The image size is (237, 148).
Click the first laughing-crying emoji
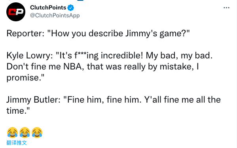12,133
